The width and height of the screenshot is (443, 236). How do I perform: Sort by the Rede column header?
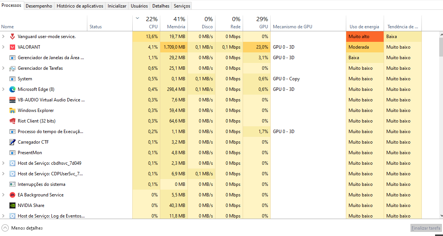(229, 23)
